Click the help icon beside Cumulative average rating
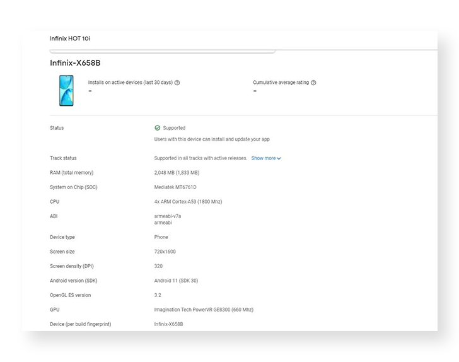This screenshot has width=459, height=362. pyautogui.click(x=313, y=83)
